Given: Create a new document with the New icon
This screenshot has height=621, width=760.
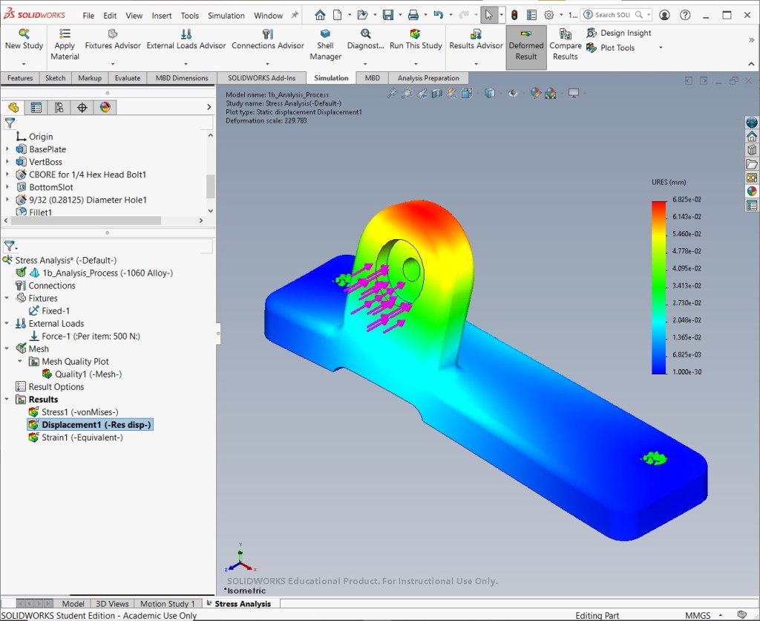Looking at the screenshot, I should 337,15.
